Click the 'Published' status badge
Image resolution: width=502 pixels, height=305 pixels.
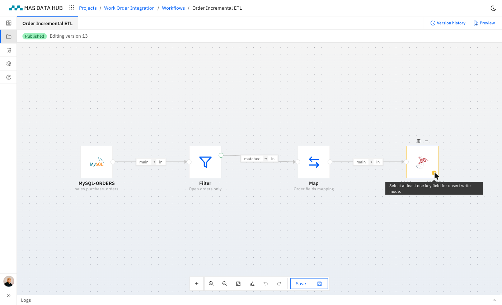[34, 36]
